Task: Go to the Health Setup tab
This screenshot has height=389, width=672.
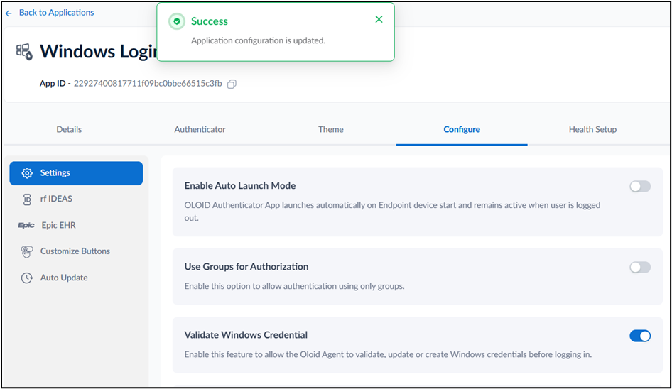Action: pyautogui.click(x=592, y=129)
